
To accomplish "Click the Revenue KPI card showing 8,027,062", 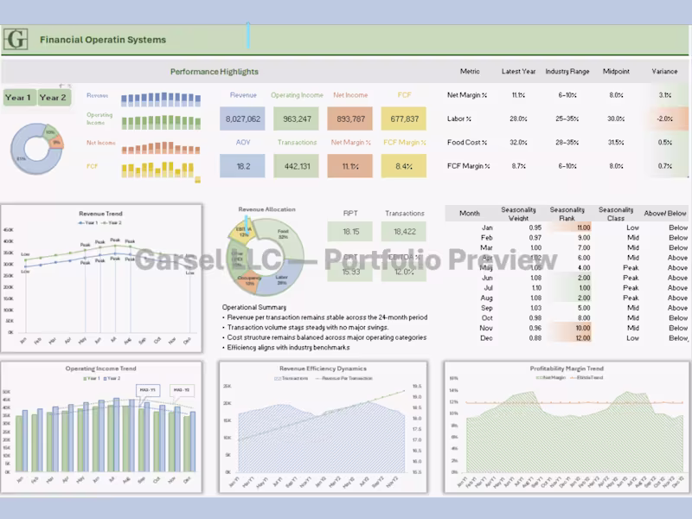I will coord(242,119).
